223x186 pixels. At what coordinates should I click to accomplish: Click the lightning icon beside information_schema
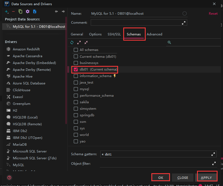tap(115, 76)
